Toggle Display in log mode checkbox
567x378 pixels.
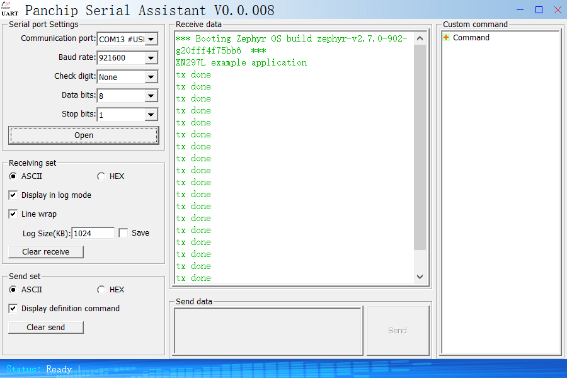[13, 195]
